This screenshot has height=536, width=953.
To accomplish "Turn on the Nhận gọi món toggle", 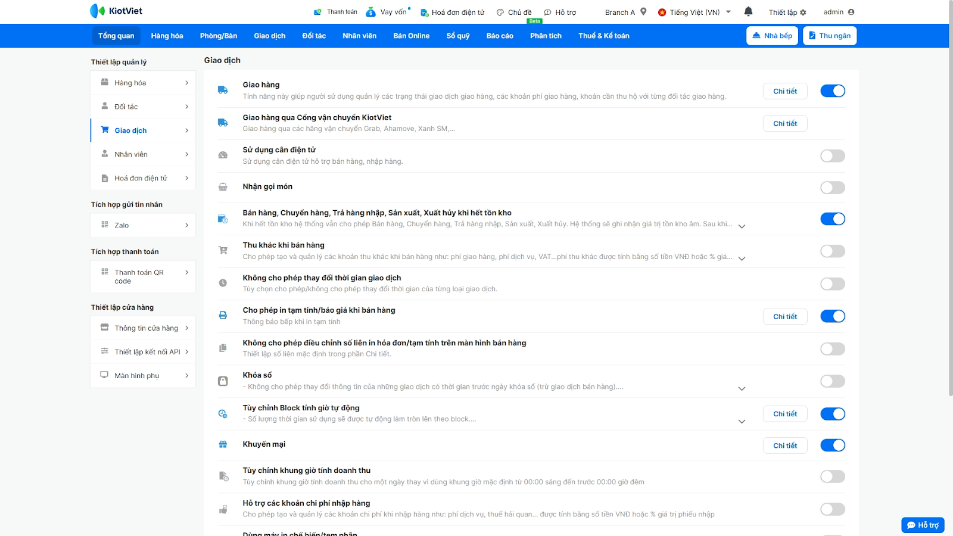I will (832, 188).
